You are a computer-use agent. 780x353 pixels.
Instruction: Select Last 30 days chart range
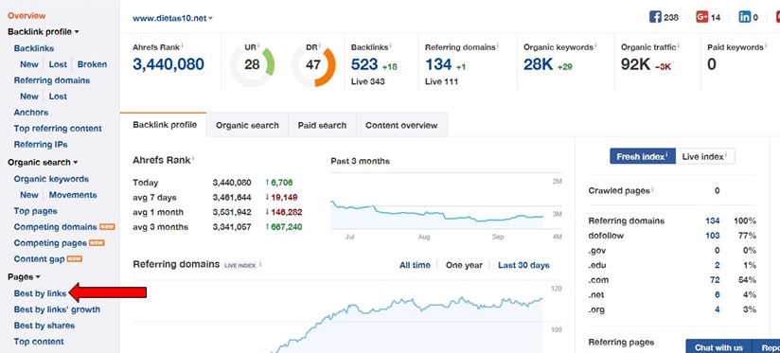pyautogui.click(x=523, y=266)
